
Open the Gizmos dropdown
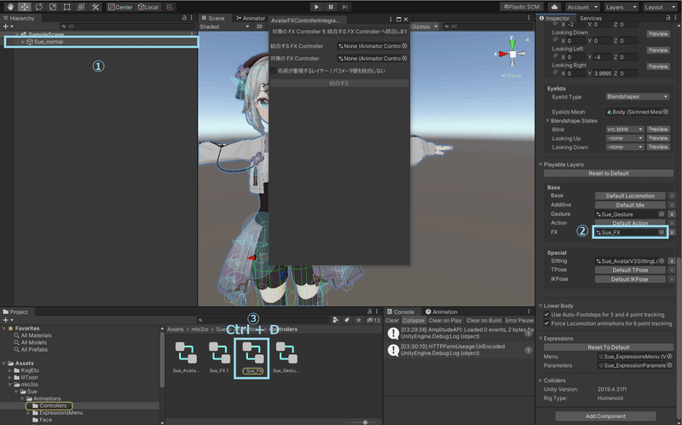[423, 26]
